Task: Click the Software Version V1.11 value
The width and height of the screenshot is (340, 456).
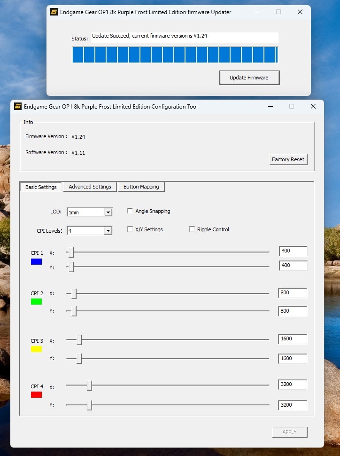Action: pos(78,153)
